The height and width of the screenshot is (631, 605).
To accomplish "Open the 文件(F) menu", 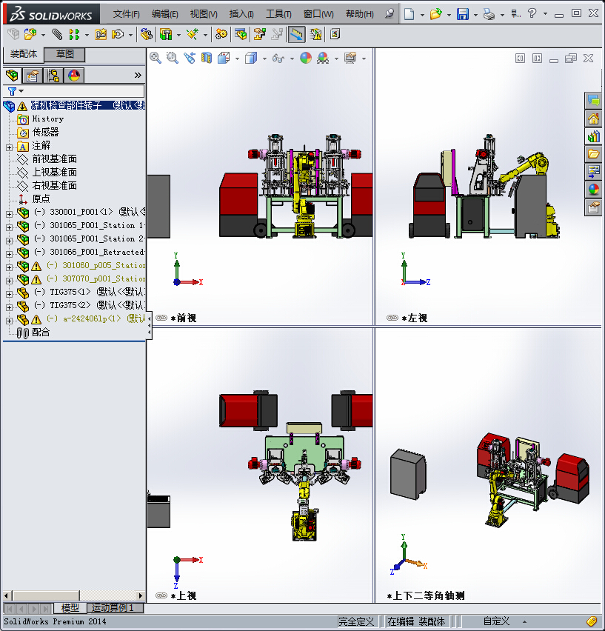I will 126,14.
